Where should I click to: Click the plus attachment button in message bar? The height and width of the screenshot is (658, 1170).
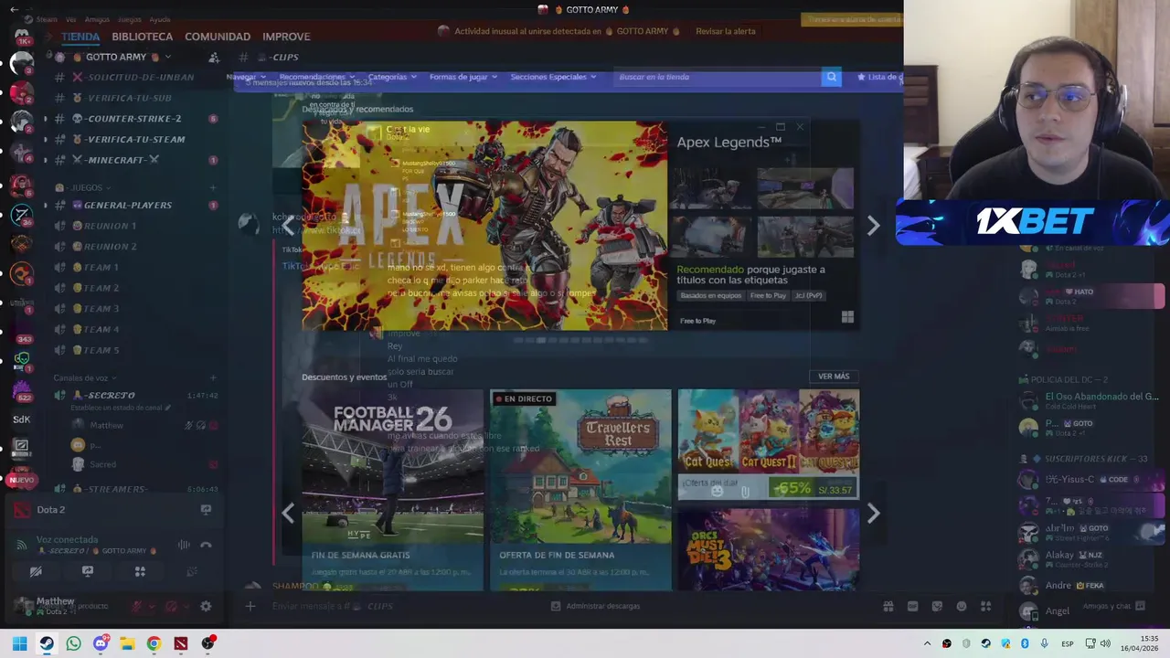(250, 606)
